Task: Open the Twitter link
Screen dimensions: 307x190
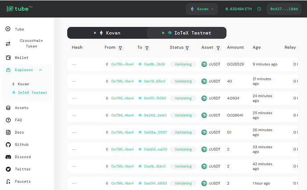Action: click(x=23, y=169)
